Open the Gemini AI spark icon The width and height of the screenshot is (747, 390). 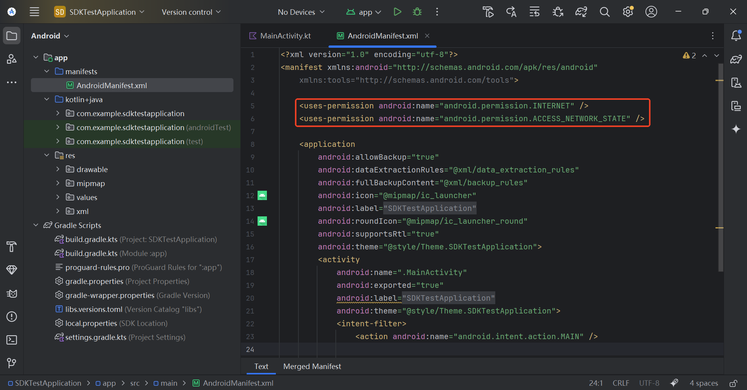(736, 129)
